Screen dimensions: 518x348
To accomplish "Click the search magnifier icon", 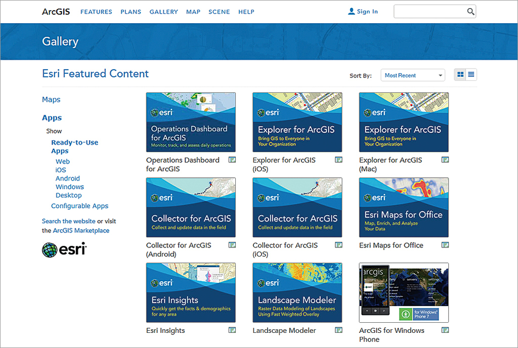I will pyautogui.click(x=470, y=12).
